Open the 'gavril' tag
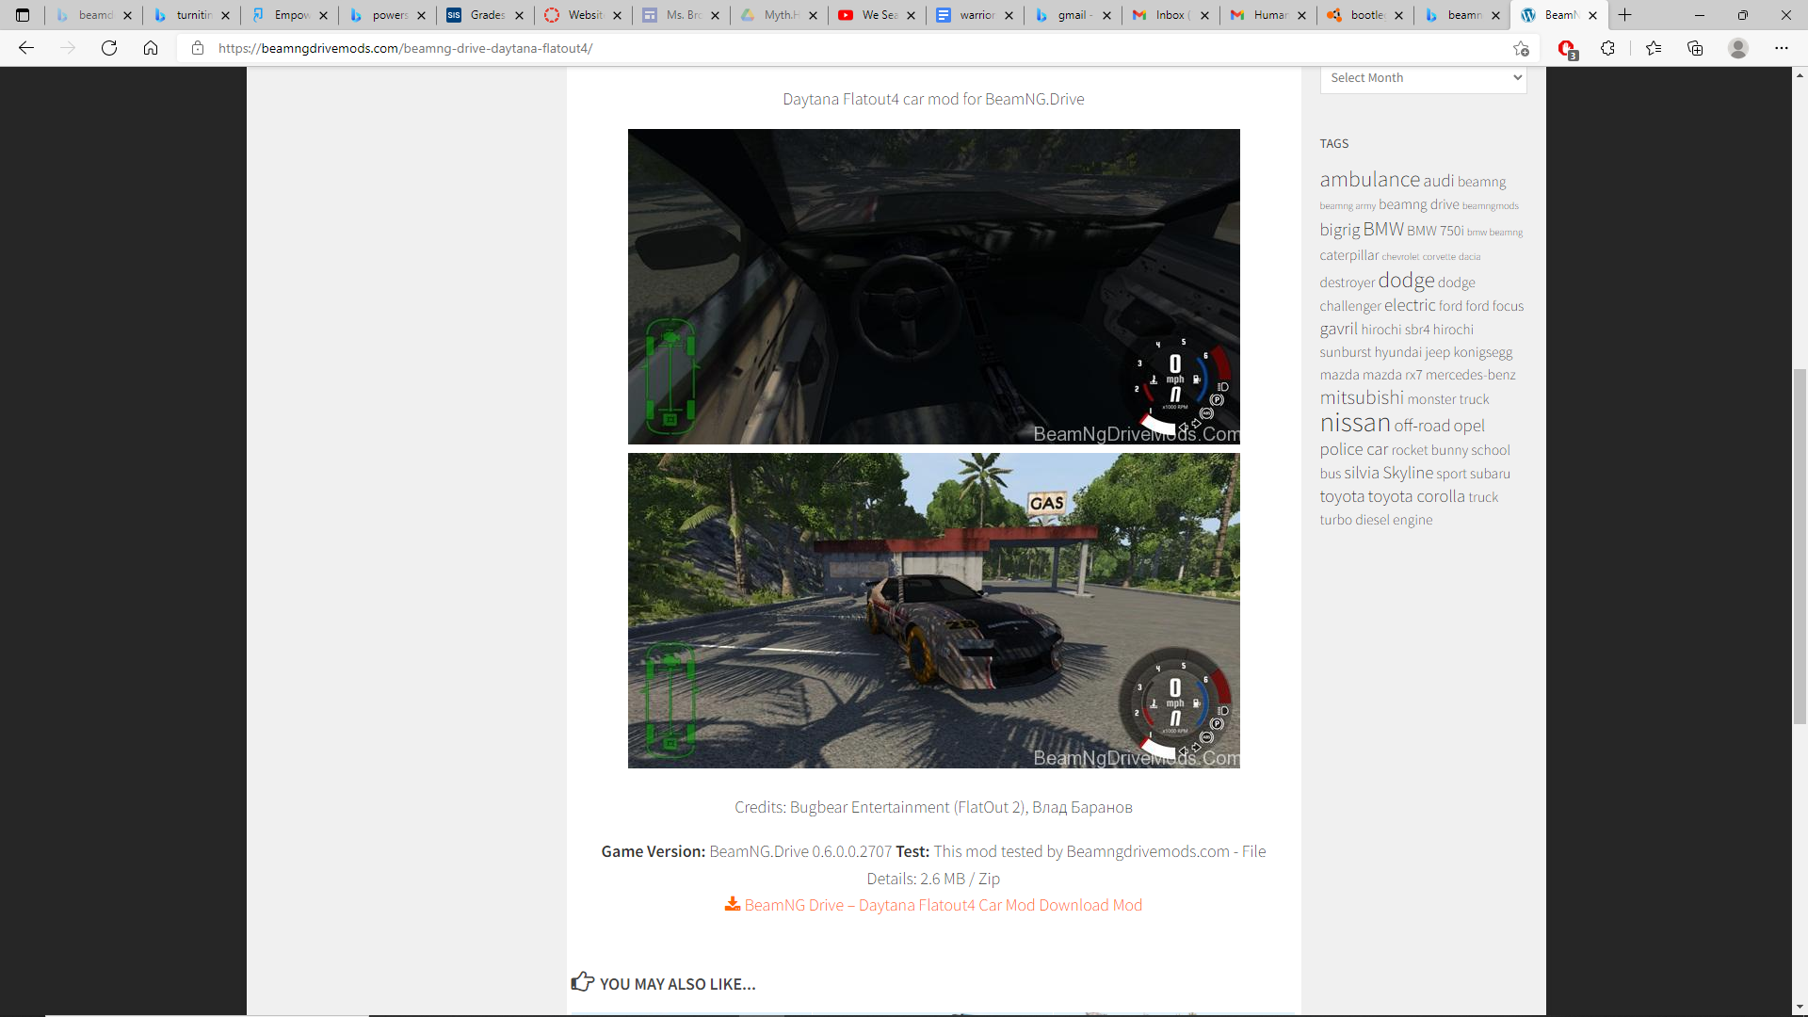Image resolution: width=1808 pixels, height=1017 pixels. point(1338,329)
